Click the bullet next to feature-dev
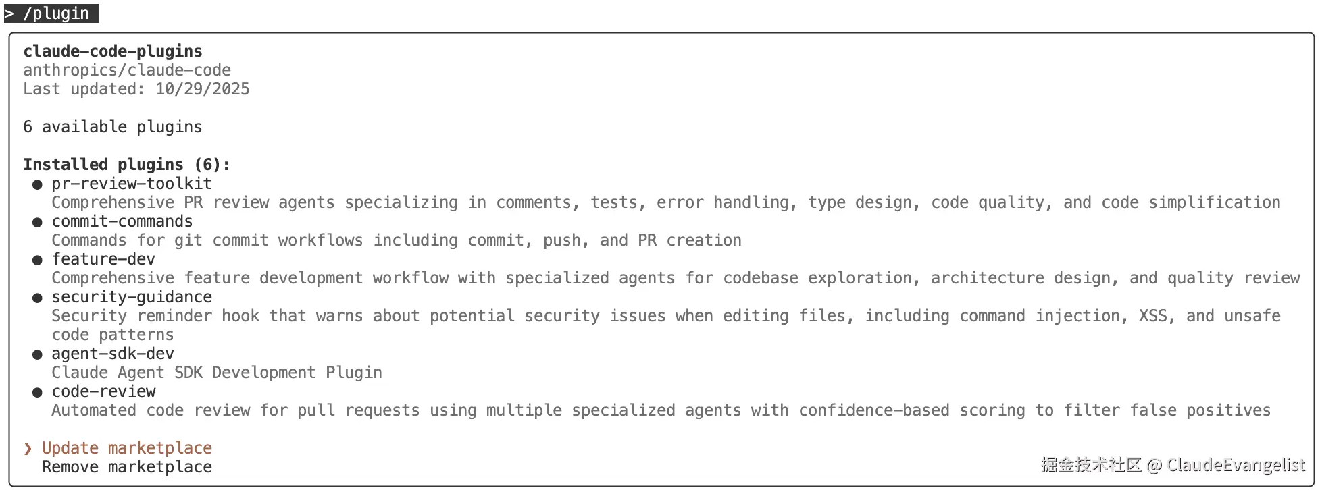 (x=37, y=260)
